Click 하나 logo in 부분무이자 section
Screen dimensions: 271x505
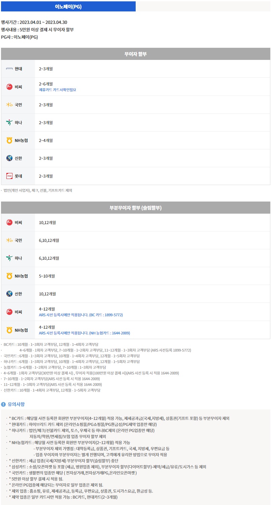[x=9, y=258]
